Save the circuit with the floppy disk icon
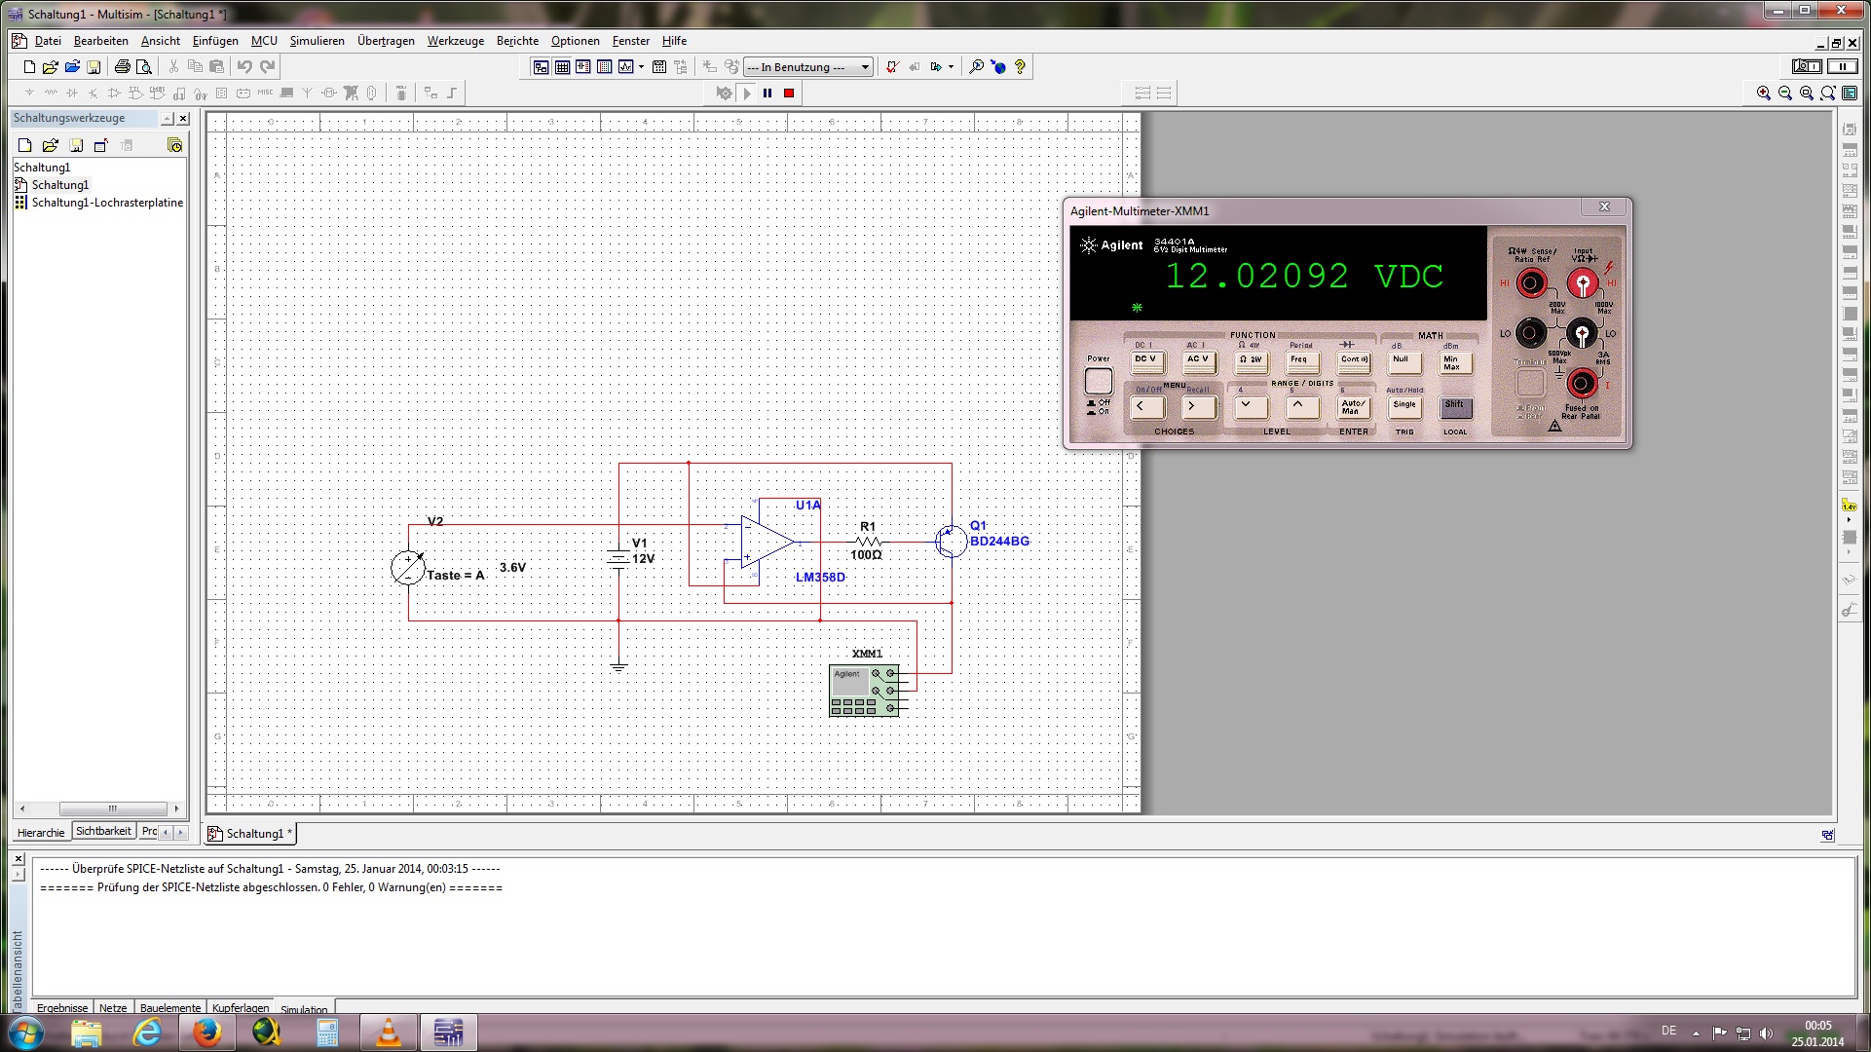1871x1052 pixels. click(94, 67)
